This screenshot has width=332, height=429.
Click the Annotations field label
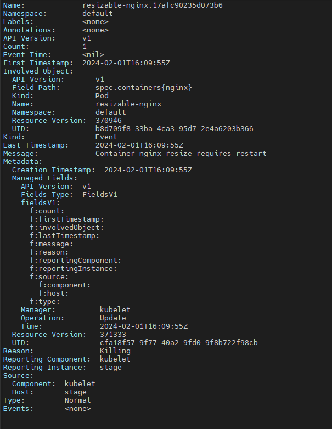click(30, 30)
